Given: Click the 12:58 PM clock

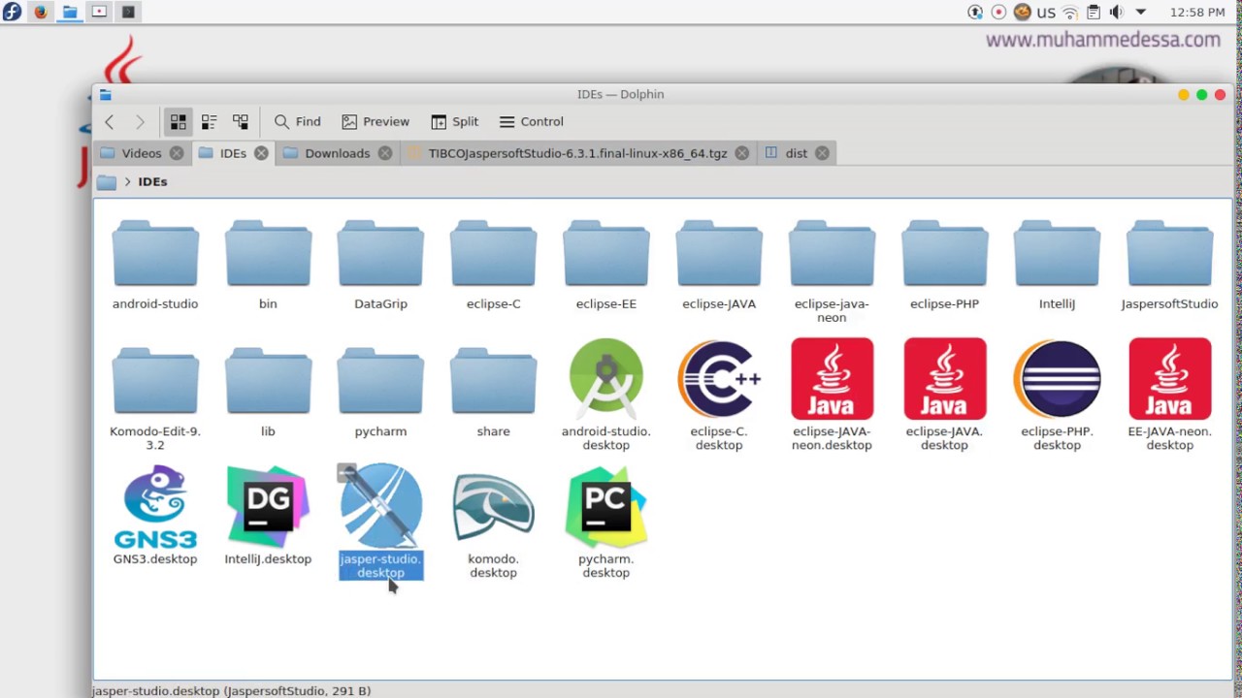Looking at the screenshot, I should point(1197,13).
